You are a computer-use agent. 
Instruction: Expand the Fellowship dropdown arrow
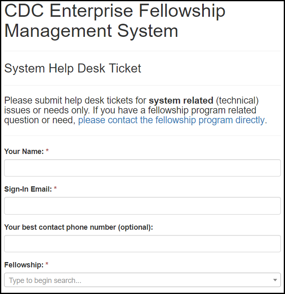(275, 280)
